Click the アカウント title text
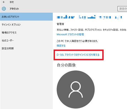Screen dimensions: 127x109 (14, 9)
